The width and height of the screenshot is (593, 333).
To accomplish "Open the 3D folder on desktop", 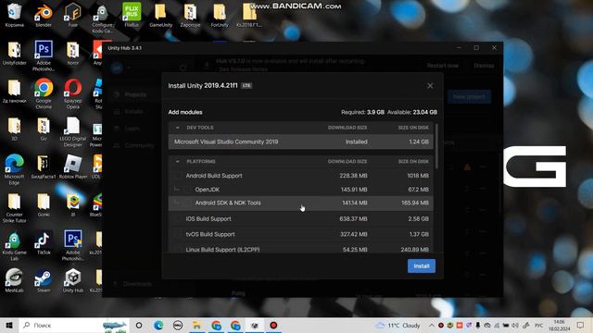I will pyautogui.click(x=15, y=129).
